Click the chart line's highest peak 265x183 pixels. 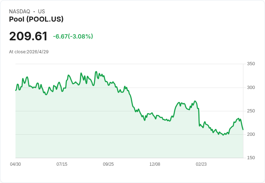[96, 72]
